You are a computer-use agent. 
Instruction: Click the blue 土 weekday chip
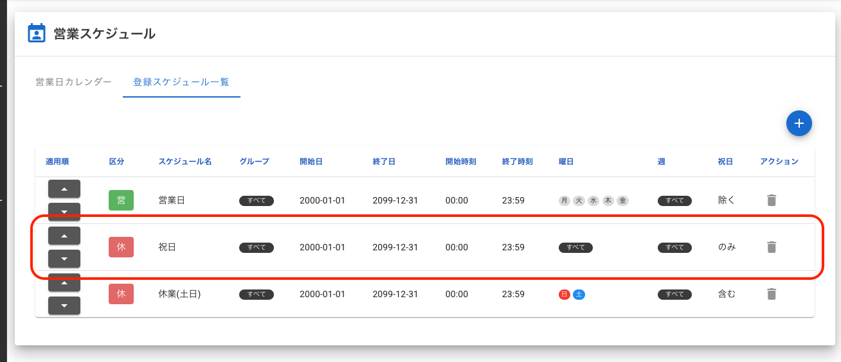[x=579, y=295]
